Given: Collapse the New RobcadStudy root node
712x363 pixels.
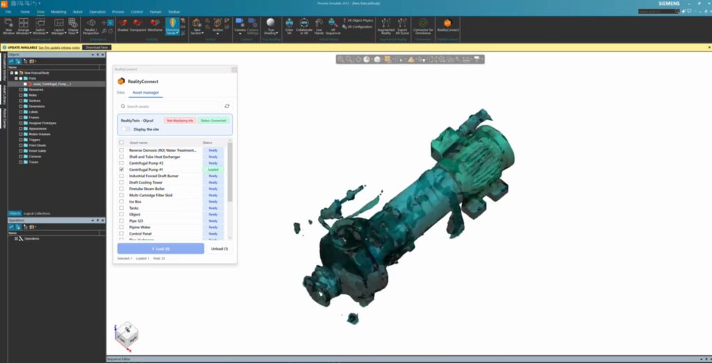Looking at the screenshot, I should [12, 72].
